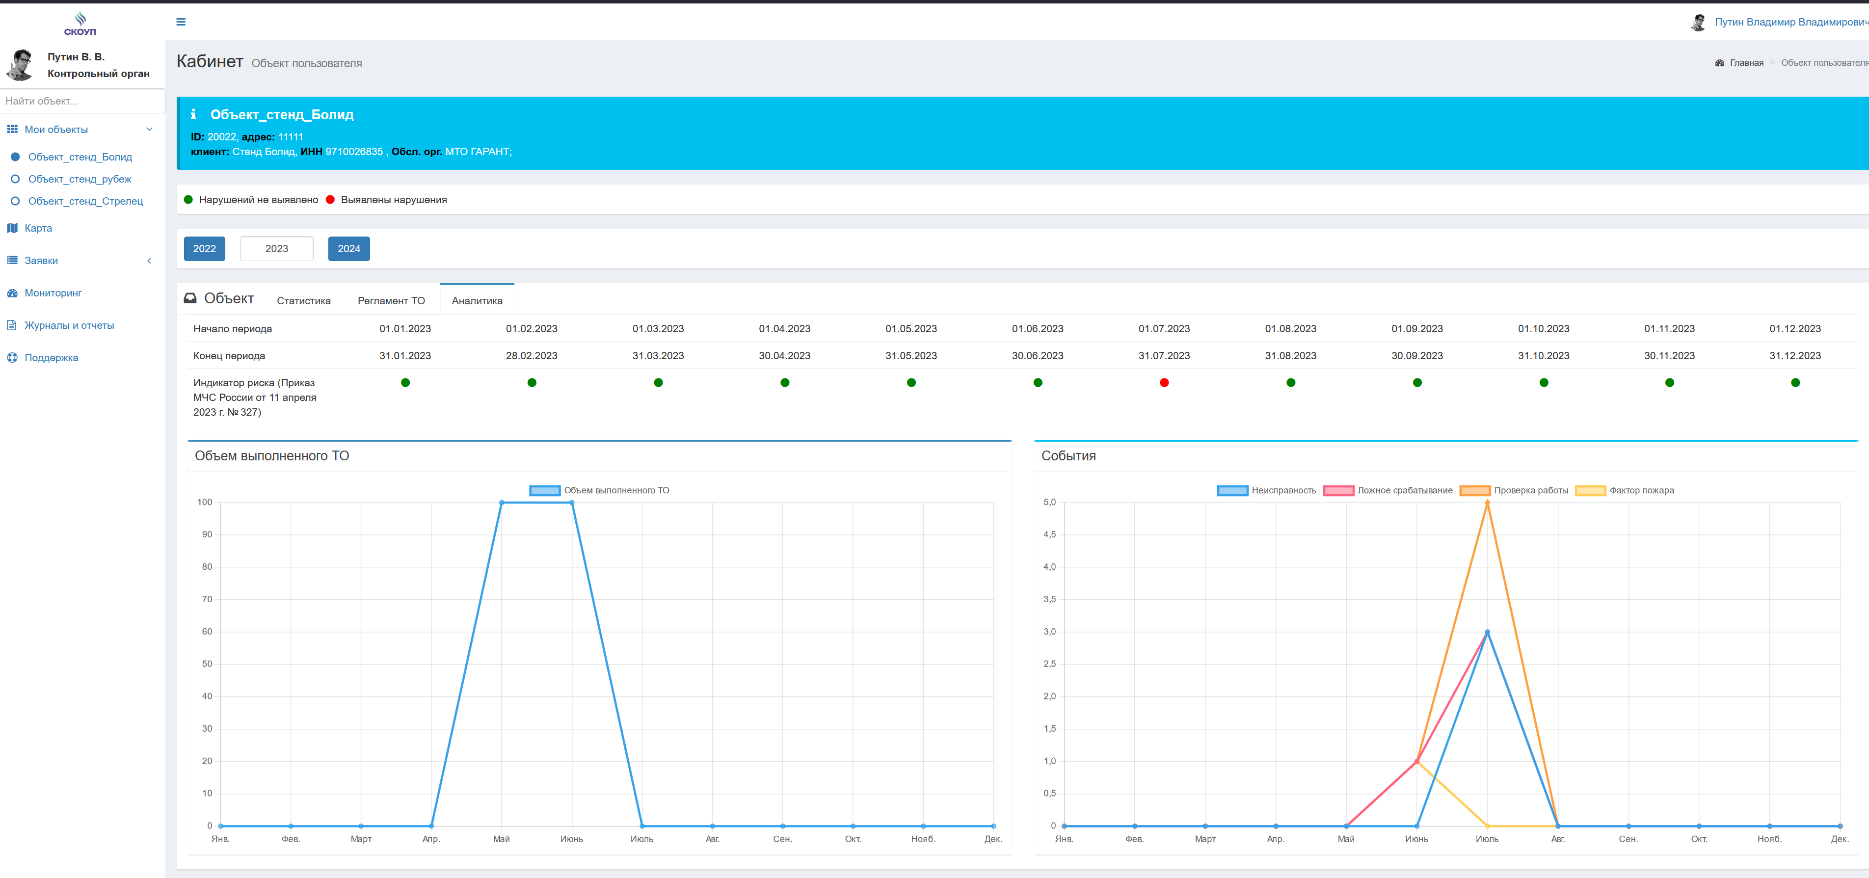Switch to the Регламент ТО tab

[391, 300]
